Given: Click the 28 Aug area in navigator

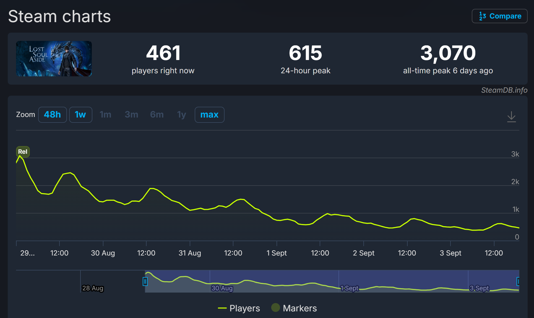Looking at the screenshot, I should [93, 288].
